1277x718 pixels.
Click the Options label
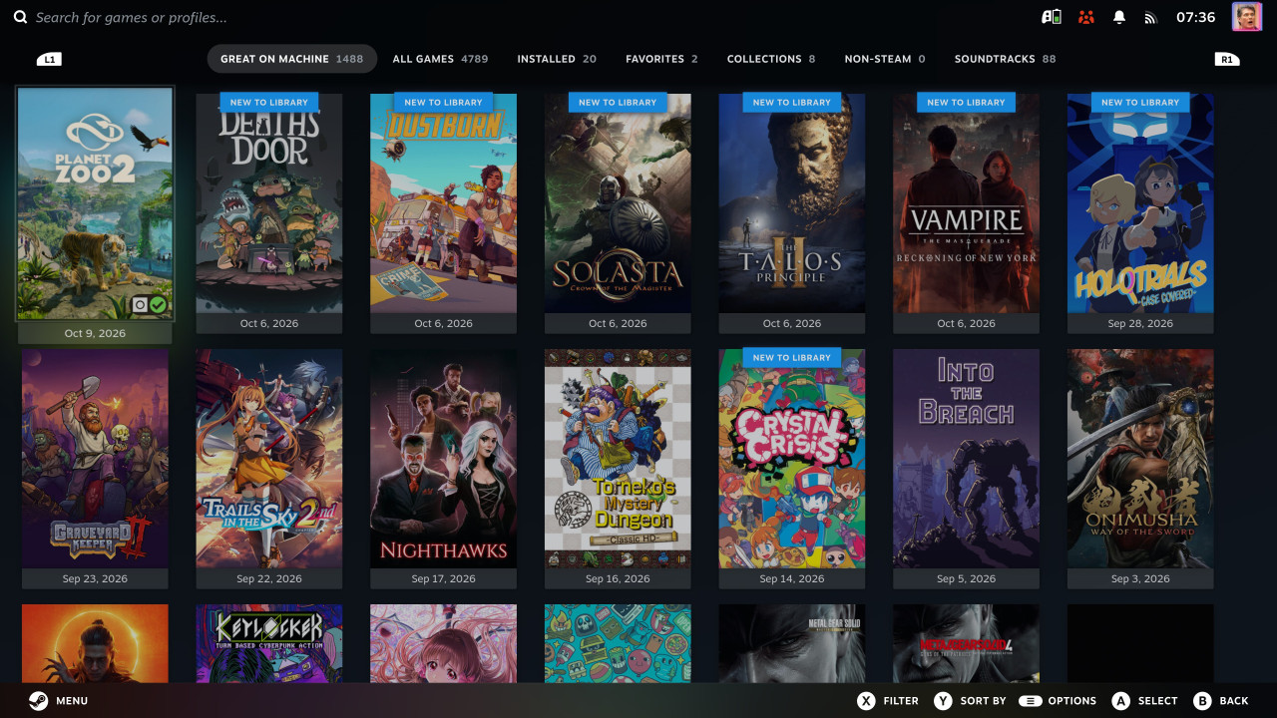pos(1072,701)
